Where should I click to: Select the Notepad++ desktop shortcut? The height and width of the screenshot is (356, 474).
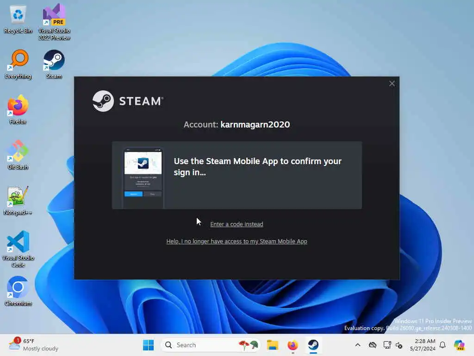pos(18,200)
